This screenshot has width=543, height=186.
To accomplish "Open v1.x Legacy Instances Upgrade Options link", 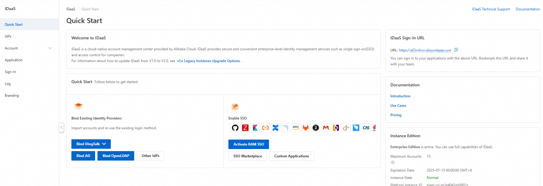I will coord(209,61).
